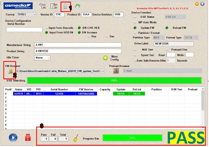Image resolution: width=209 pixels, height=147 pixels.
Task: Click the Serial Number column header
Action: [59, 89]
